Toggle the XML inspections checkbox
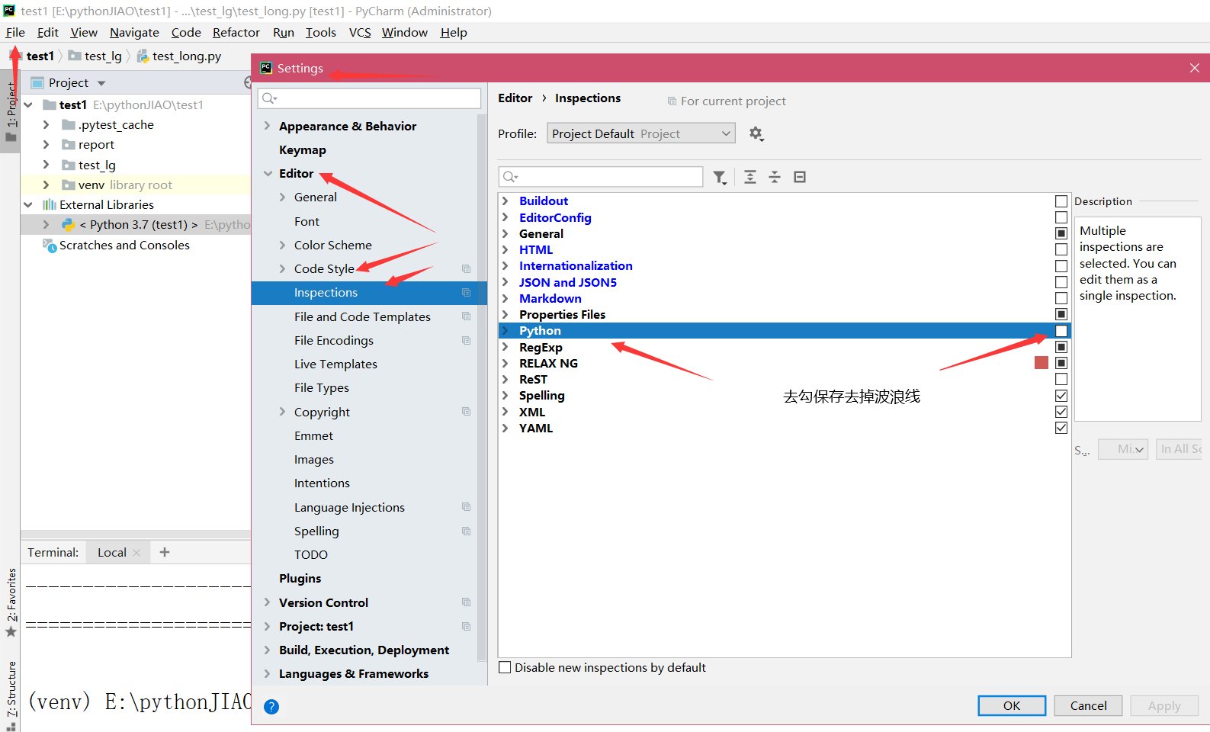Viewport: 1210px width, 732px height. (1061, 412)
